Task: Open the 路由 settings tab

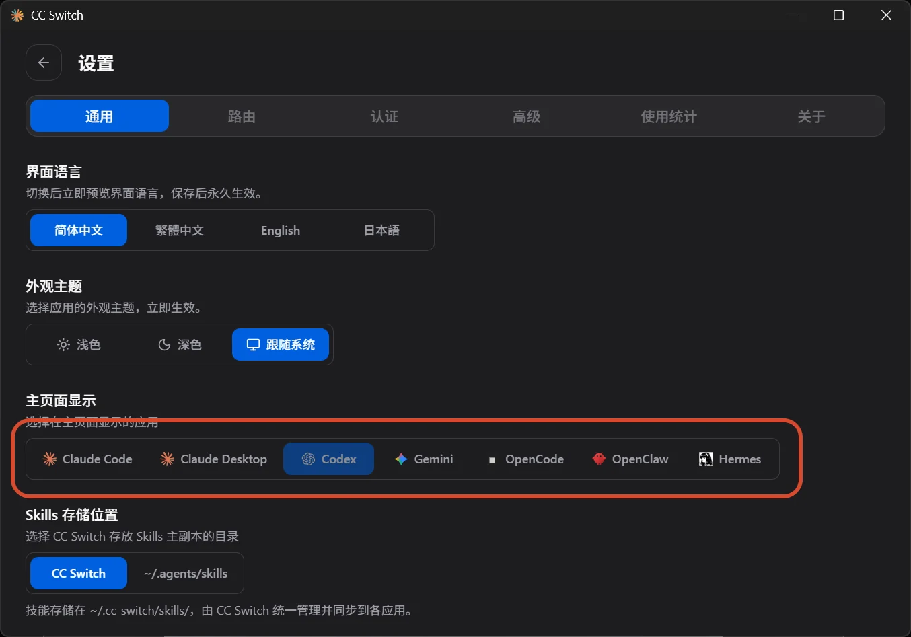Action: [x=242, y=116]
